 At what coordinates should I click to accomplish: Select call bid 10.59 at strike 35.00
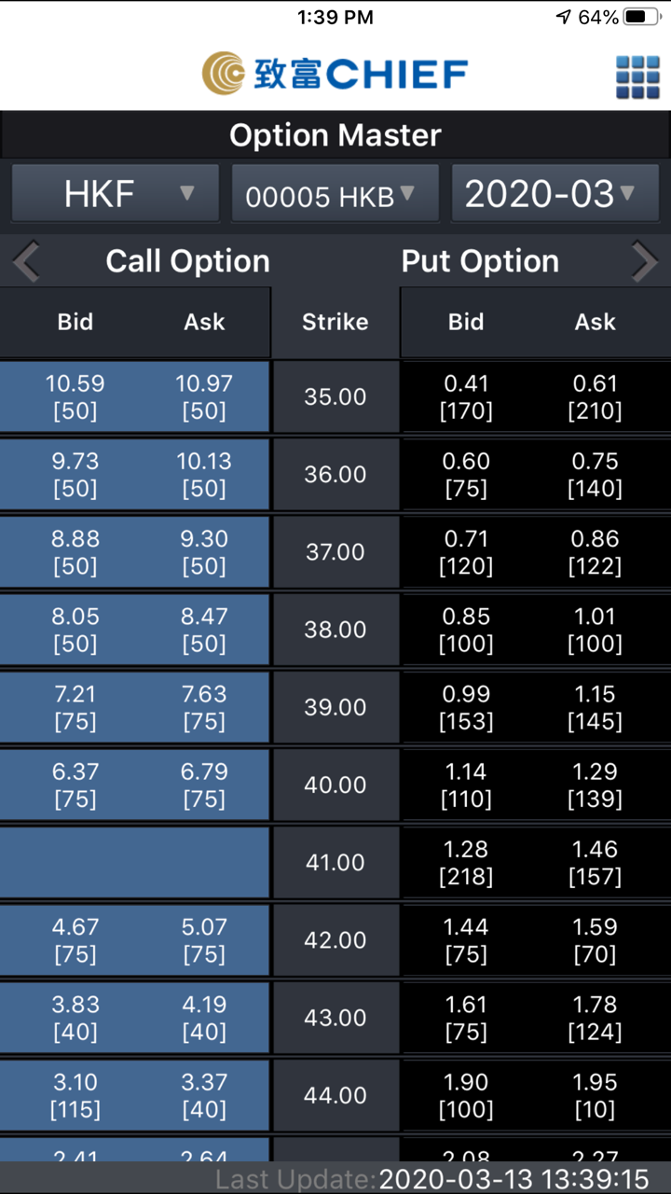[x=75, y=396]
